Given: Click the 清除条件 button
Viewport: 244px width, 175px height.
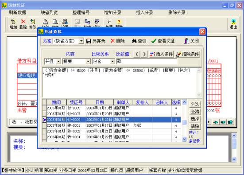Looking at the screenshot, I should point(188,54).
